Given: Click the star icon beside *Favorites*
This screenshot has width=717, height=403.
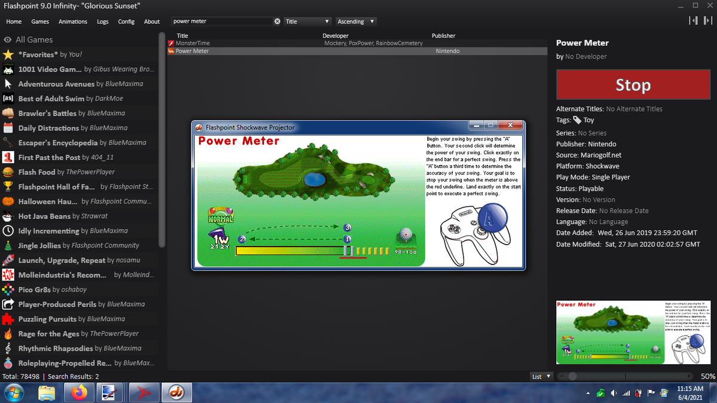Looking at the screenshot, I should coord(8,54).
